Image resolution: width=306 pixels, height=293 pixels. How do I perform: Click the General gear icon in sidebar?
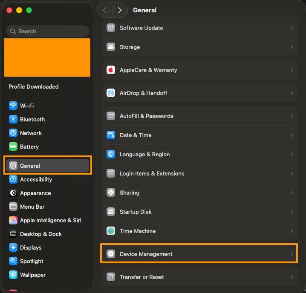13,166
